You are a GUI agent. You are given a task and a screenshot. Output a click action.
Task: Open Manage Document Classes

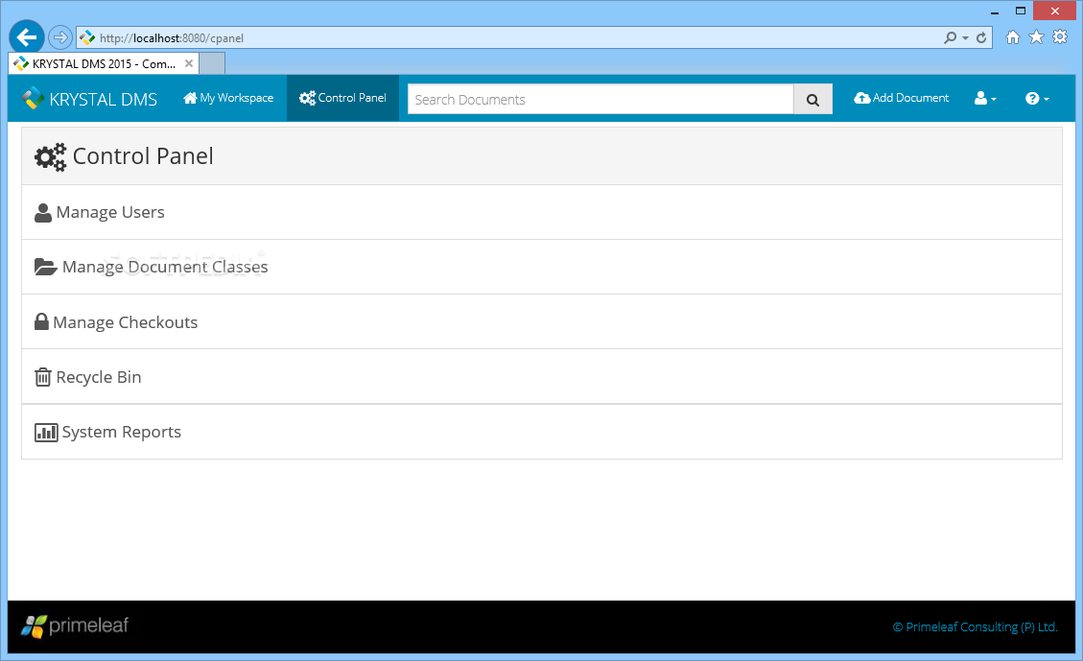541,267
